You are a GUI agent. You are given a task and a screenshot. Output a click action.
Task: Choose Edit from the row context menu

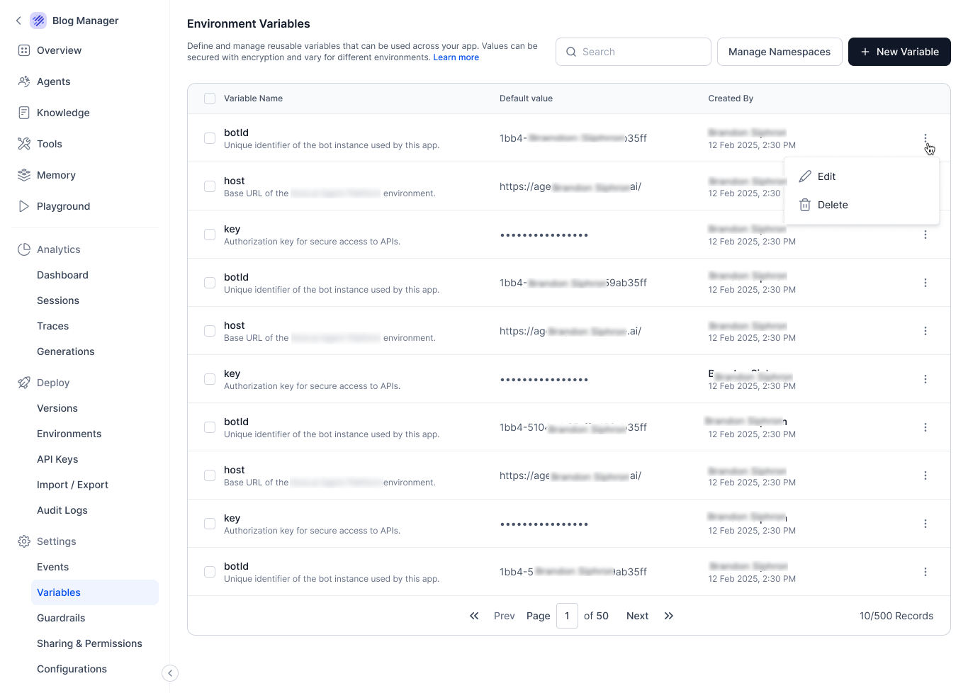coord(826,176)
